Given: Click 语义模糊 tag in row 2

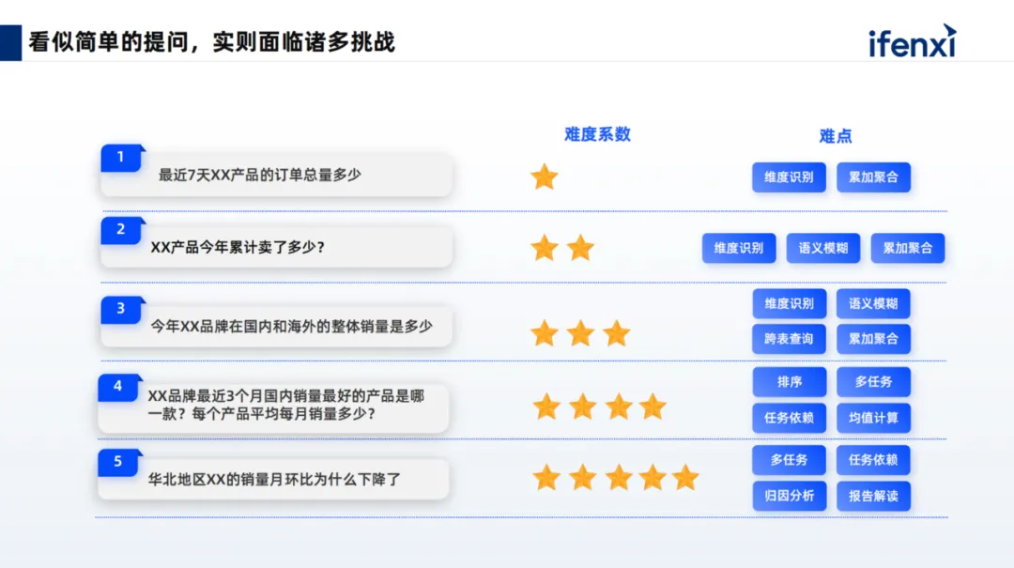Looking at the screenshot, I should click(823, 249).
